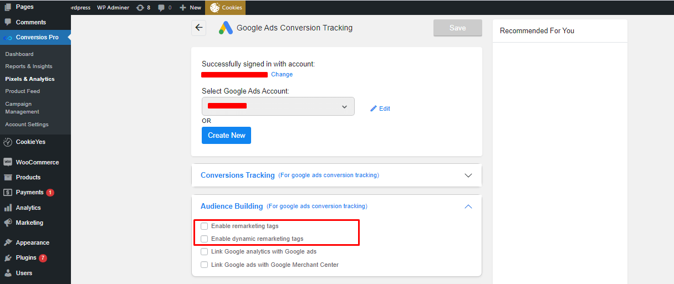The image size is (674, 284).
Task: Click Google Ads Conversion Tracking page title
Action: 295,28
